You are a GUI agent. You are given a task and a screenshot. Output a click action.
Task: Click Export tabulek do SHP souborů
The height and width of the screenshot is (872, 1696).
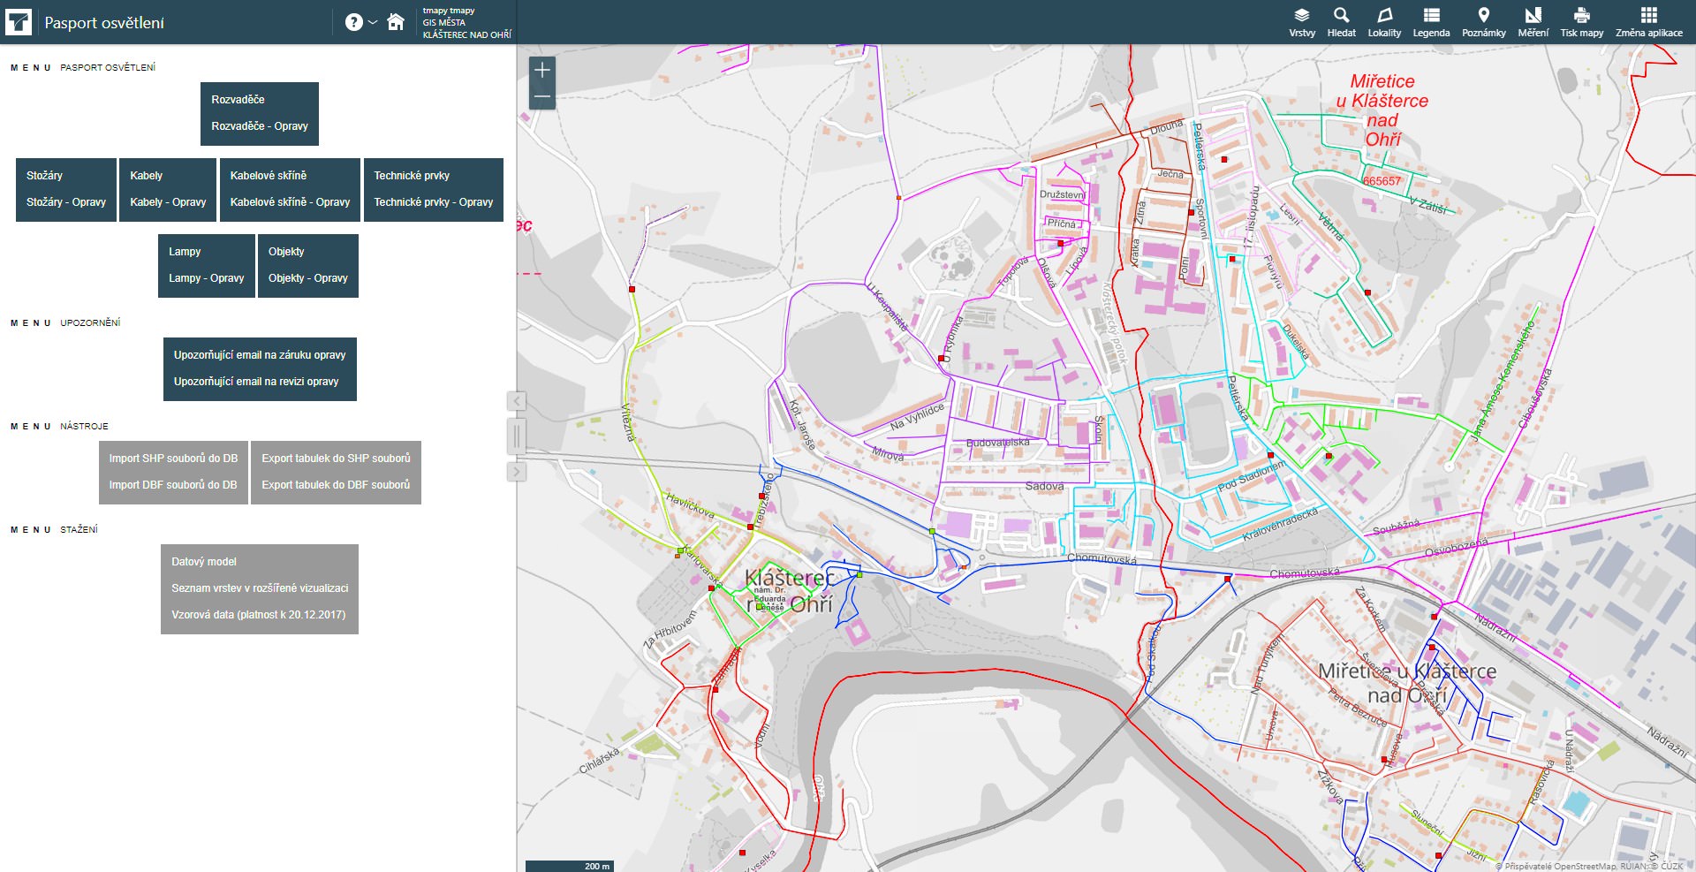336,459
